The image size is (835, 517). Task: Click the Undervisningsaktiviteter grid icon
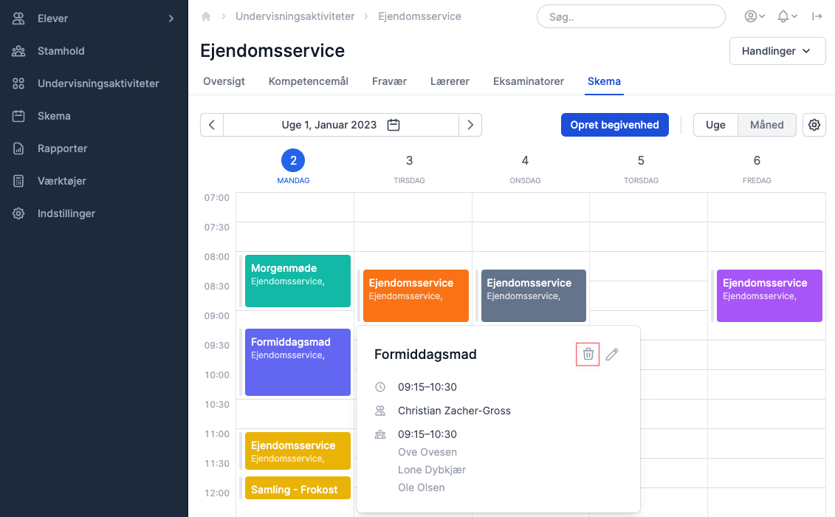(x=18, y=83)
